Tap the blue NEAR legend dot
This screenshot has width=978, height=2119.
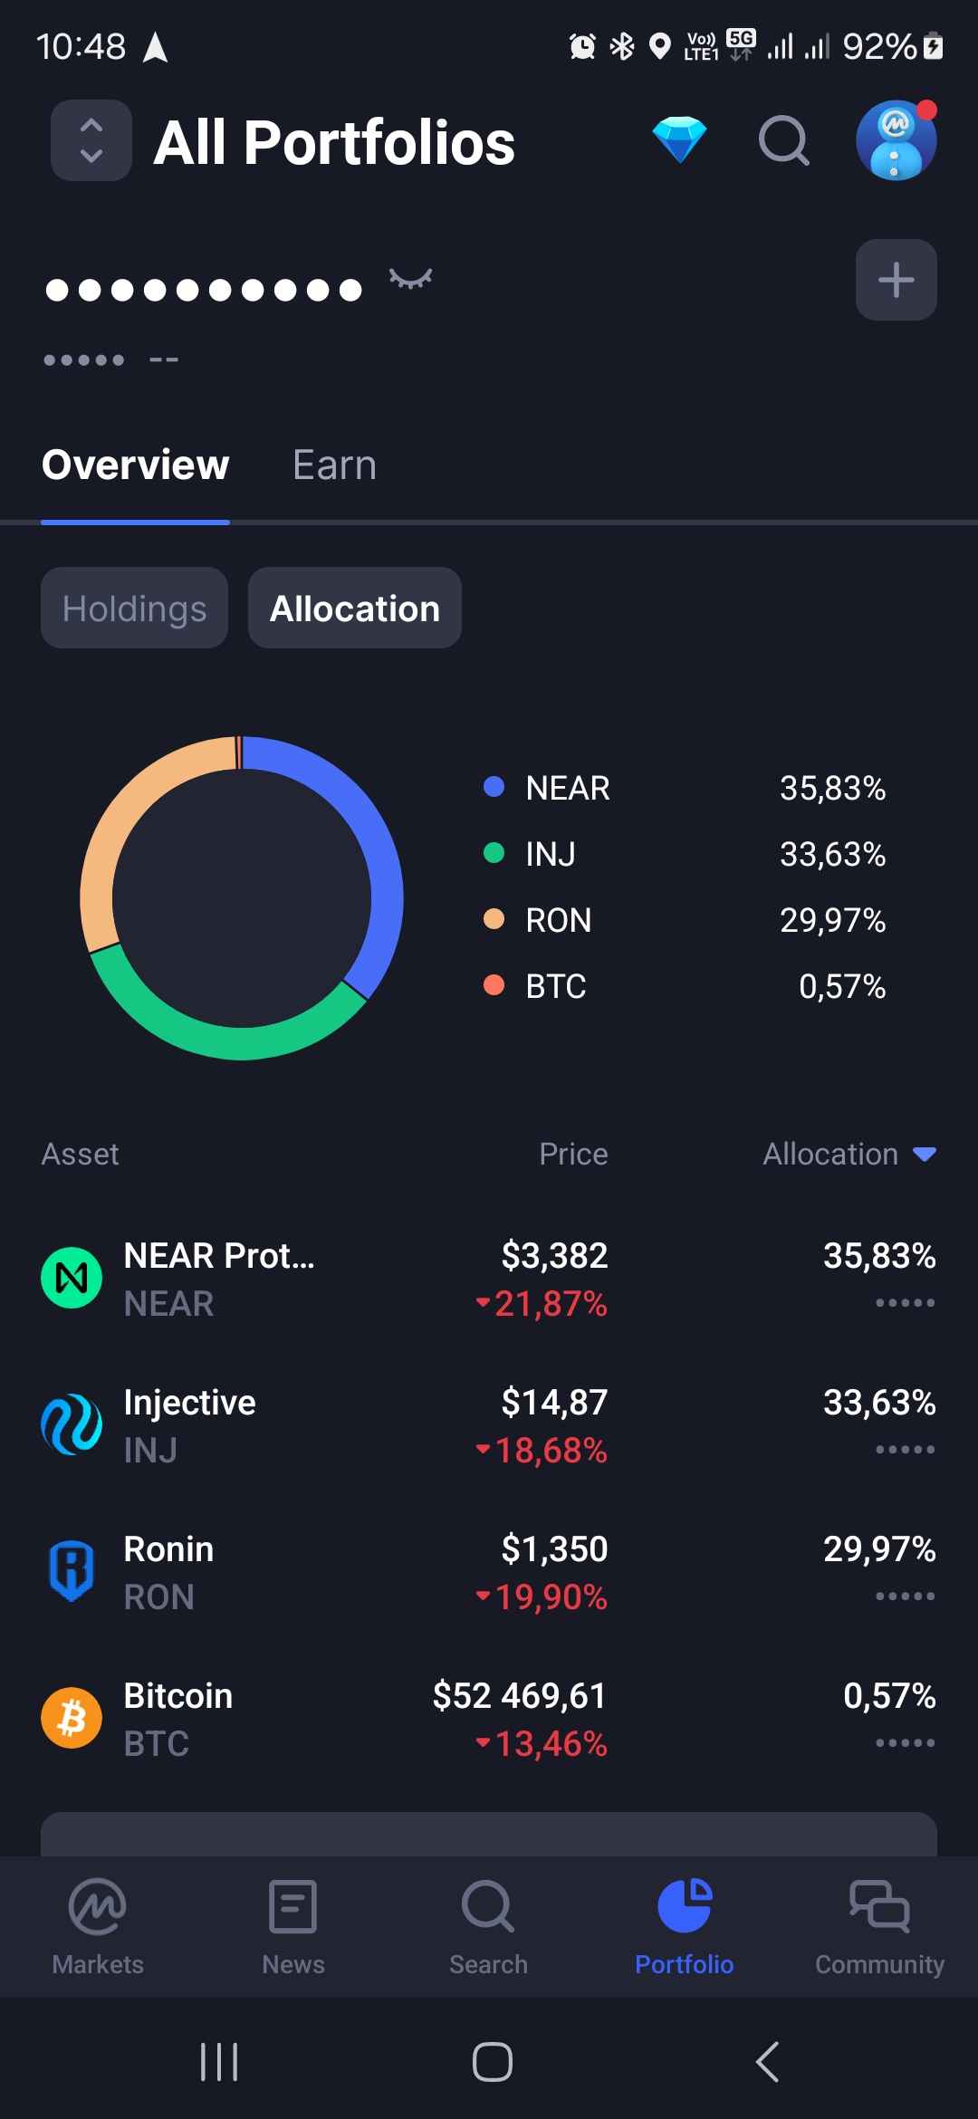pyautogui.click(x=494, y=787)
